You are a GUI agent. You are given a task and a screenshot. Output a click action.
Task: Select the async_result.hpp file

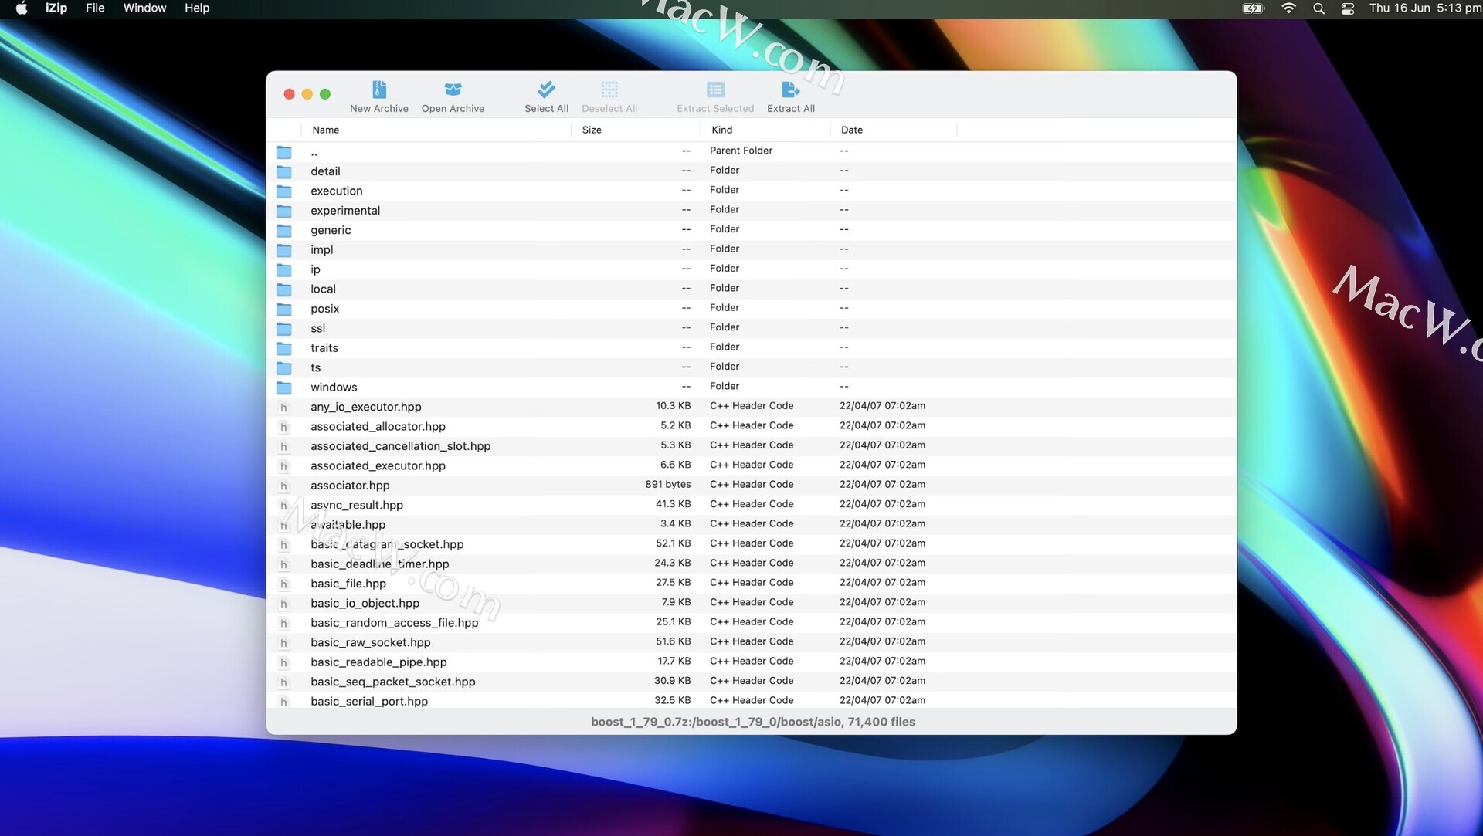pos(751,505)
